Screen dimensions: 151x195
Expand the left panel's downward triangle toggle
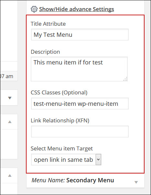(10, 98)
